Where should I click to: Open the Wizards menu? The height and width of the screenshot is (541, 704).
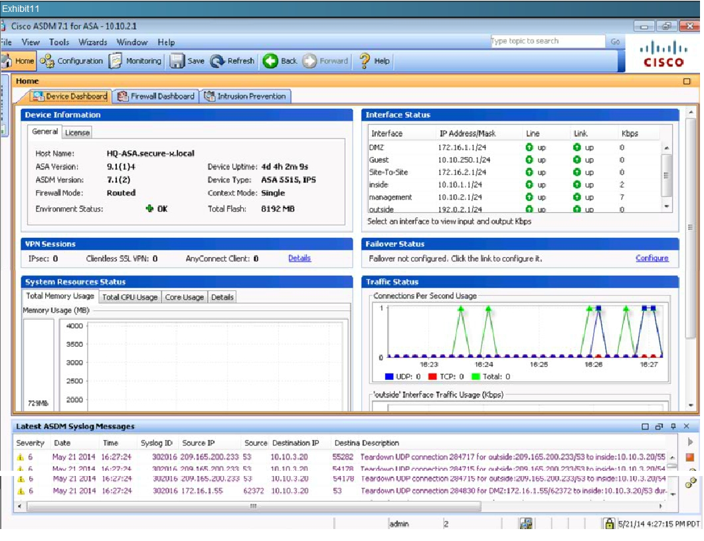tap(92, 42)
